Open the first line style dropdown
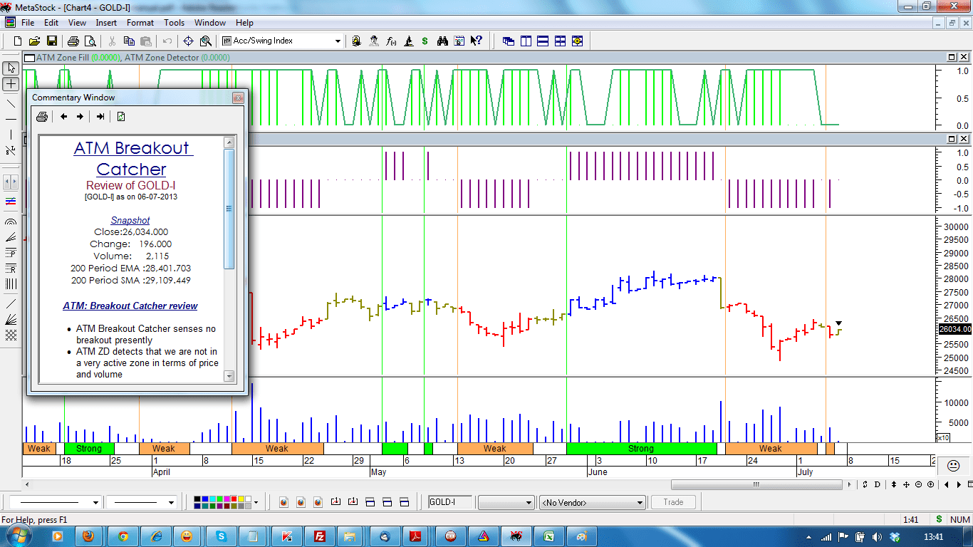Viewport: 973px width, 547px height. tap(96, 502)
